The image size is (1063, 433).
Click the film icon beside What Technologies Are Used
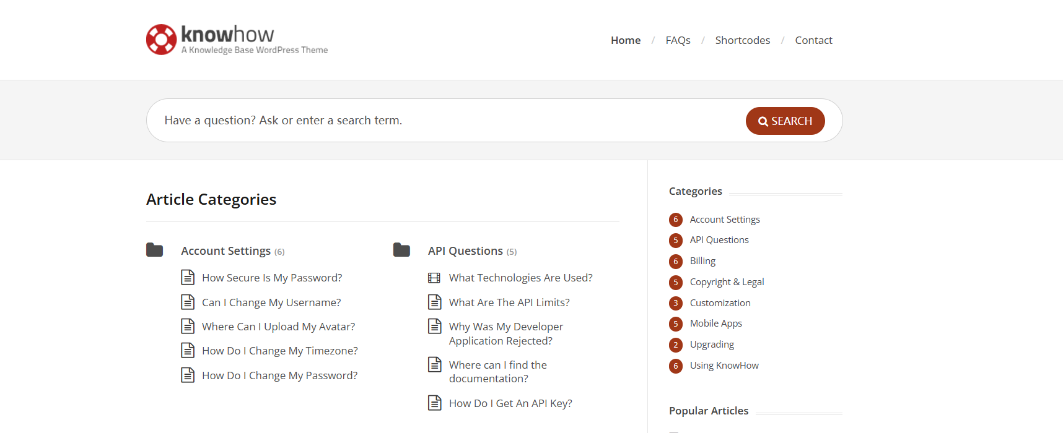point(434,278)
